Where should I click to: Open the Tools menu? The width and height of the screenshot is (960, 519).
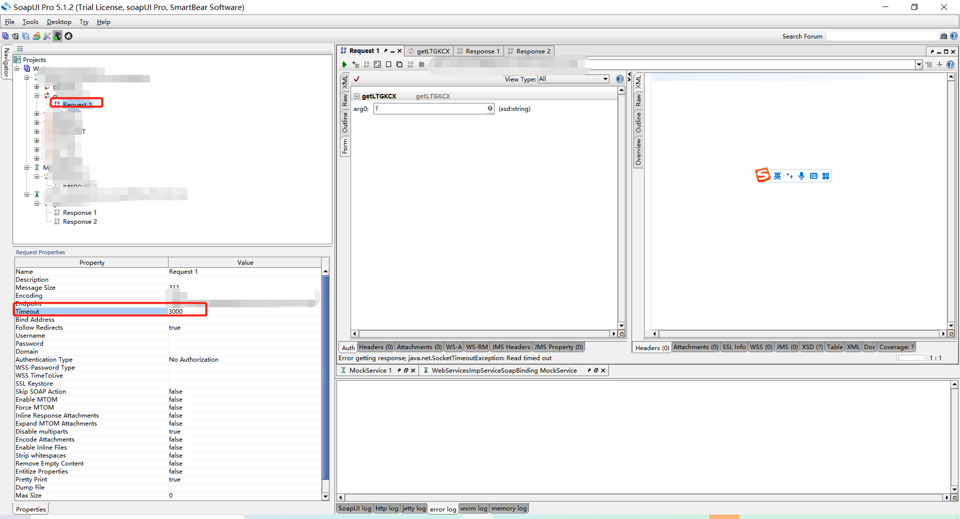point(30,21)
